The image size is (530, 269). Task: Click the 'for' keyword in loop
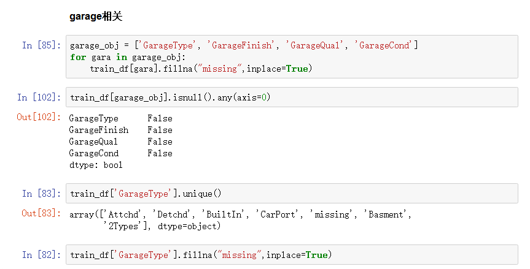(x=78, y=57)
